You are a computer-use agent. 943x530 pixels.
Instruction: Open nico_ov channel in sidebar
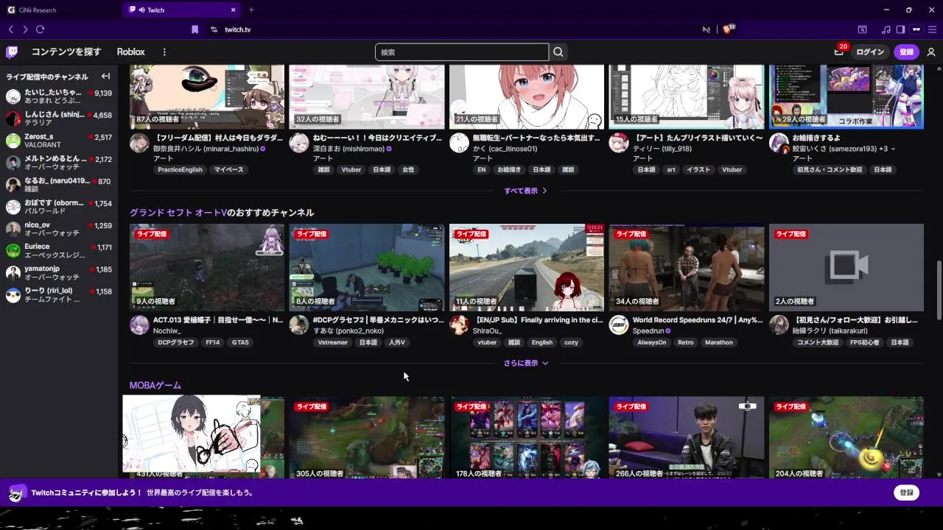tap(59, 229)
